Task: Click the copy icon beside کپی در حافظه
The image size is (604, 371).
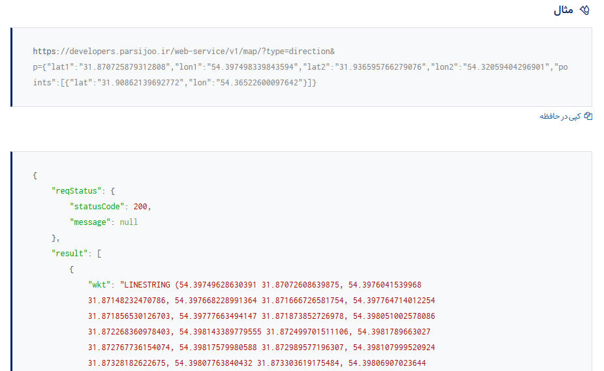Action: coord(588,116)
